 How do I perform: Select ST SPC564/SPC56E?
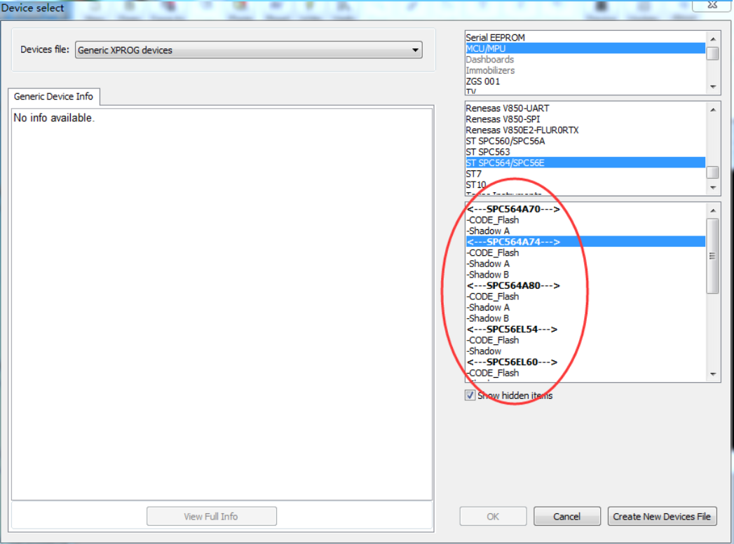click(585, 163)
